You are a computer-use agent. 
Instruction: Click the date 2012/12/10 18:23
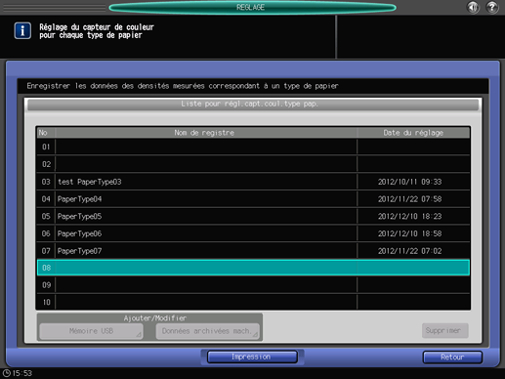tap(409, 216)
